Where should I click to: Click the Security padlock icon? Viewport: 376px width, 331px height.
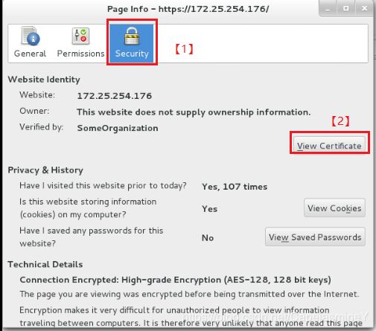[x=132, y=36]
